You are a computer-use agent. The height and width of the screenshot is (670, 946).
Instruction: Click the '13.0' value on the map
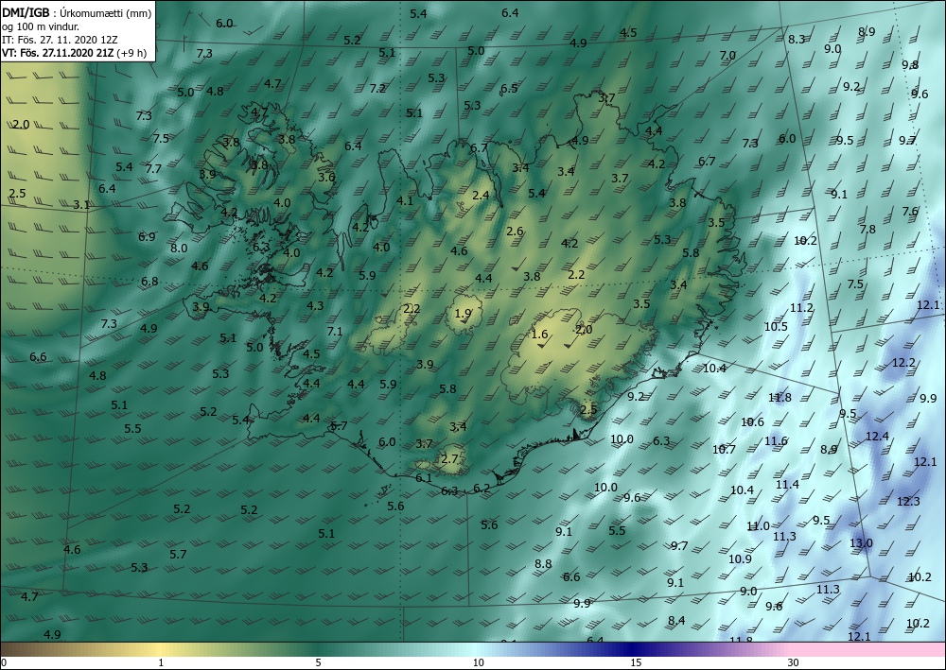(x=861, y=542)
